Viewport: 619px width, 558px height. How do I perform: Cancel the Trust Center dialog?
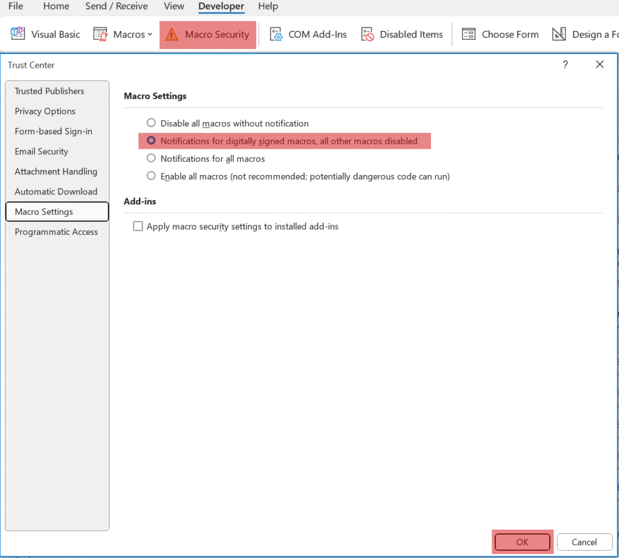585,542
